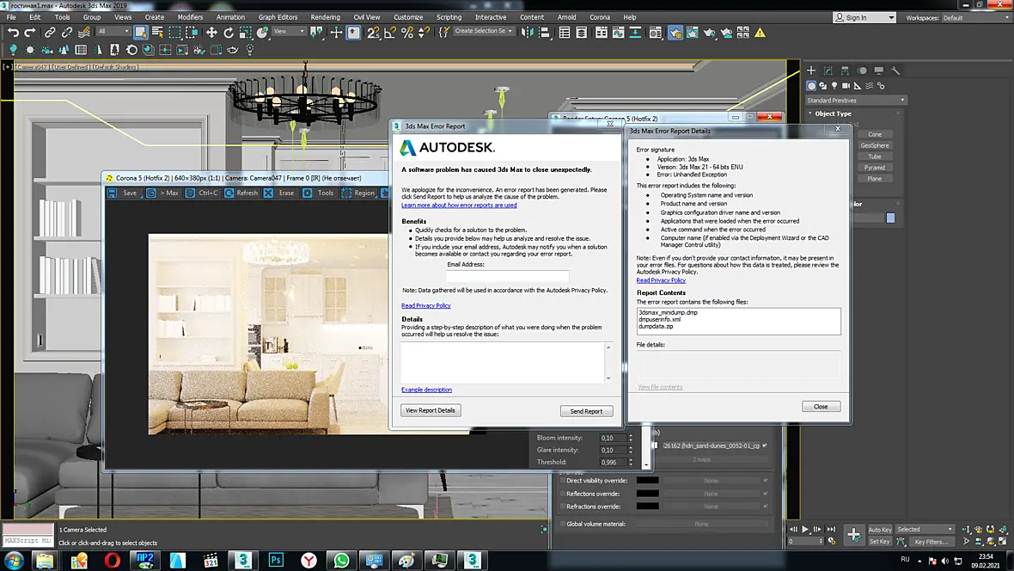
Task: Click the yellow warning triangle icon
Action: point(760,32)
